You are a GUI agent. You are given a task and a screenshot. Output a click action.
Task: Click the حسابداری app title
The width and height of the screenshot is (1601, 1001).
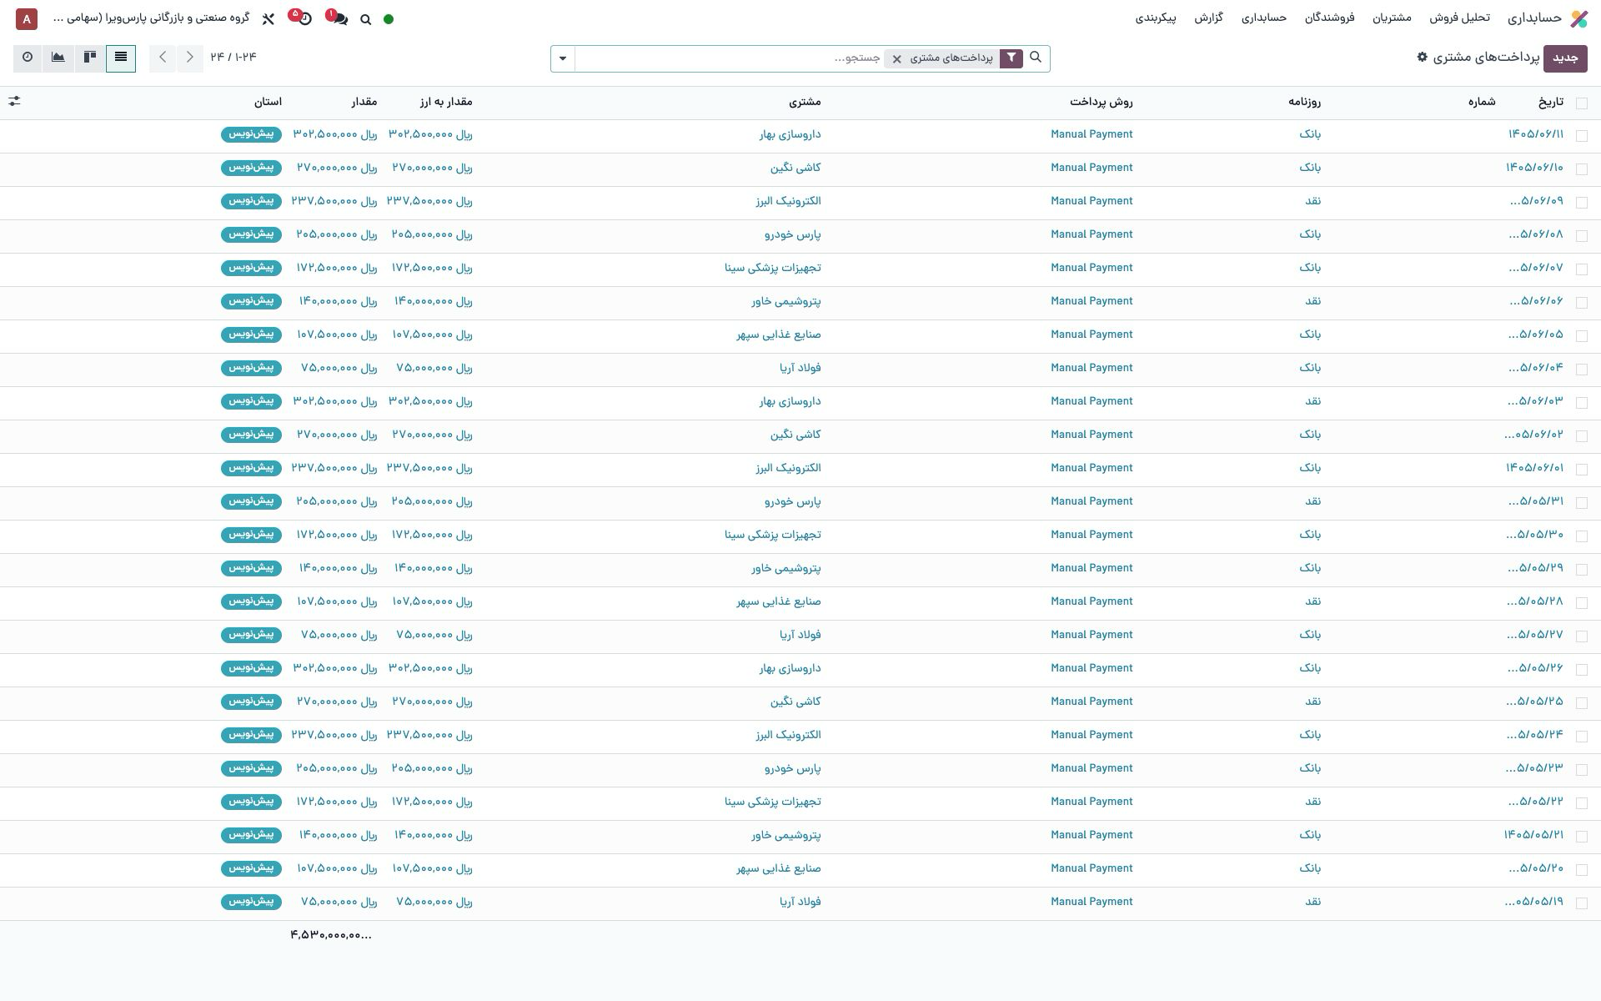coord(1534,18)
